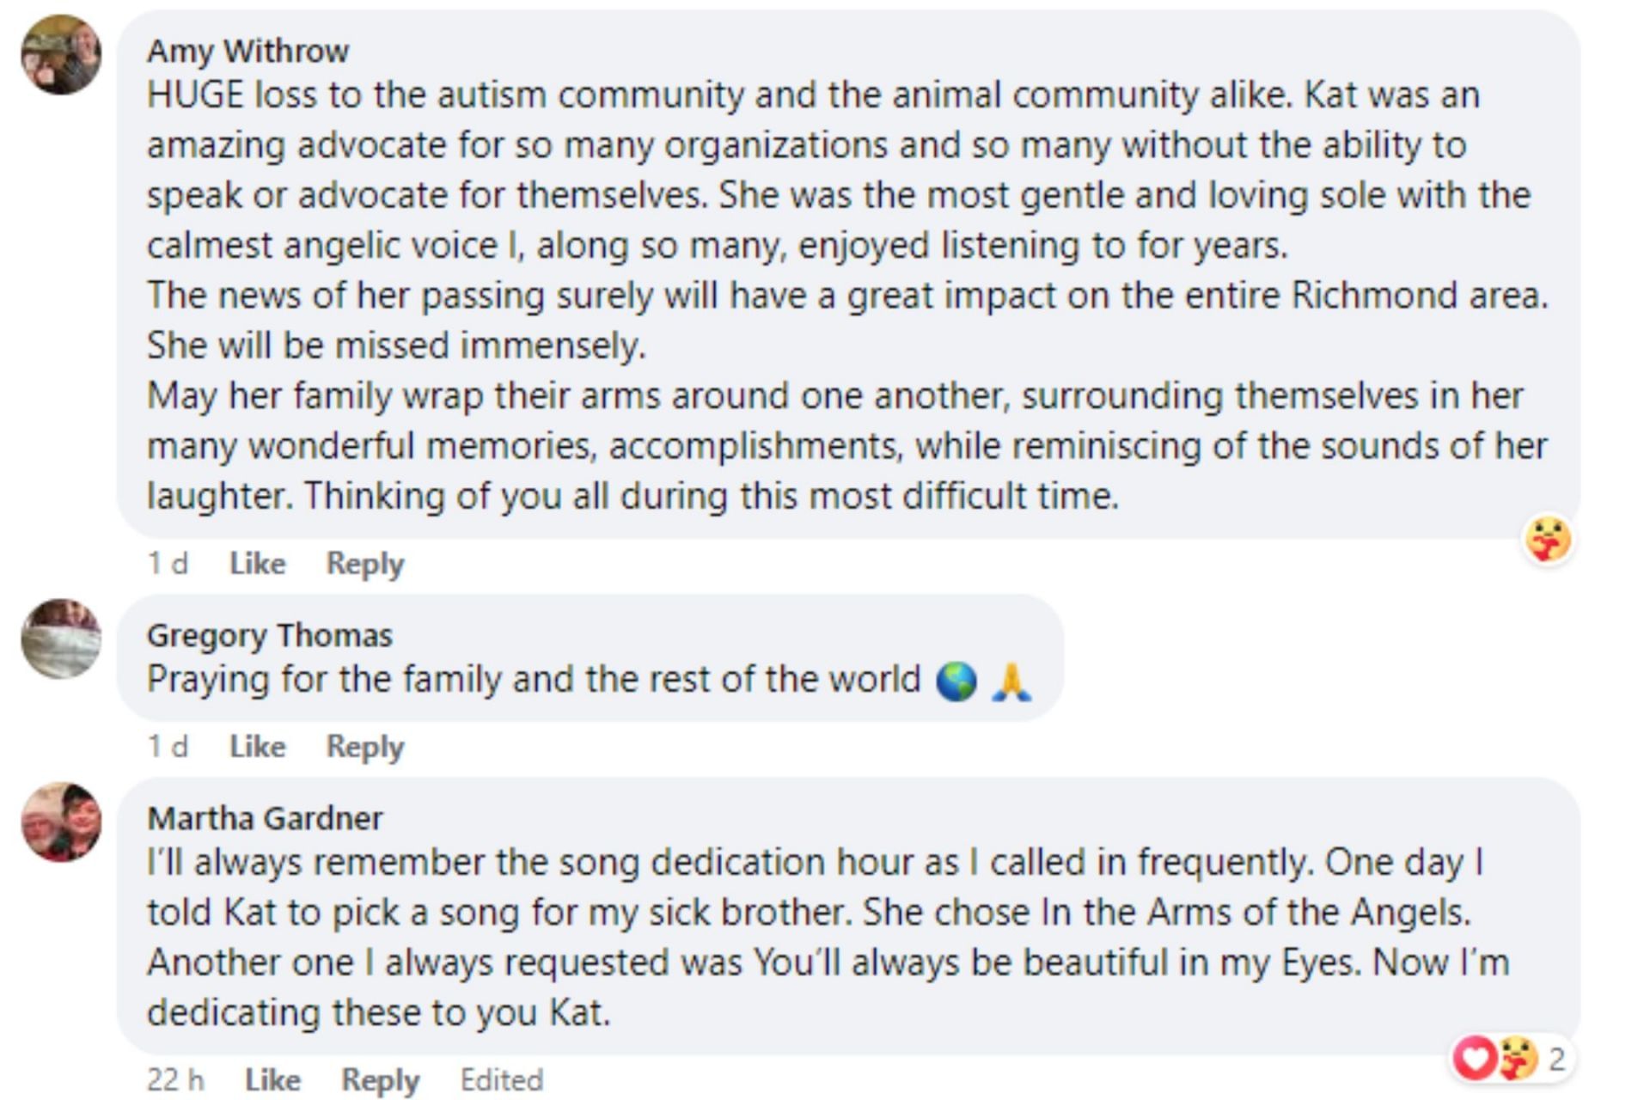Reply to Gregory Thomas's comment
Image resolution: width=1650 pixels, height=1100 pixels.
(364, 747)
